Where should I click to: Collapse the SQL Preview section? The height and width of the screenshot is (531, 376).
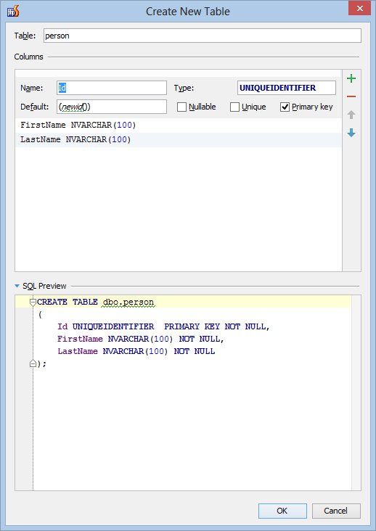click(17, 286)
